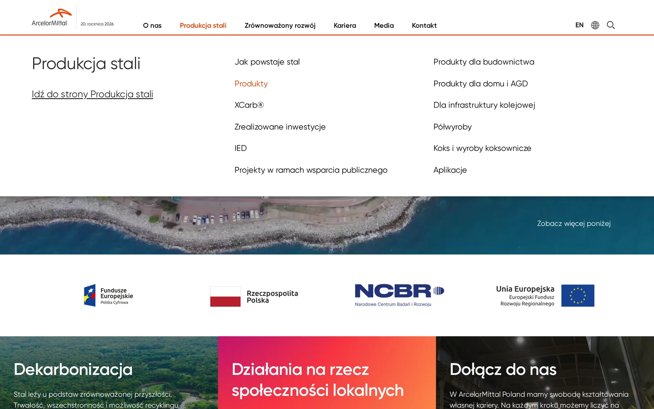Open Produkty dla budownictwa
The image size is (654, 409).
[484, 62]
